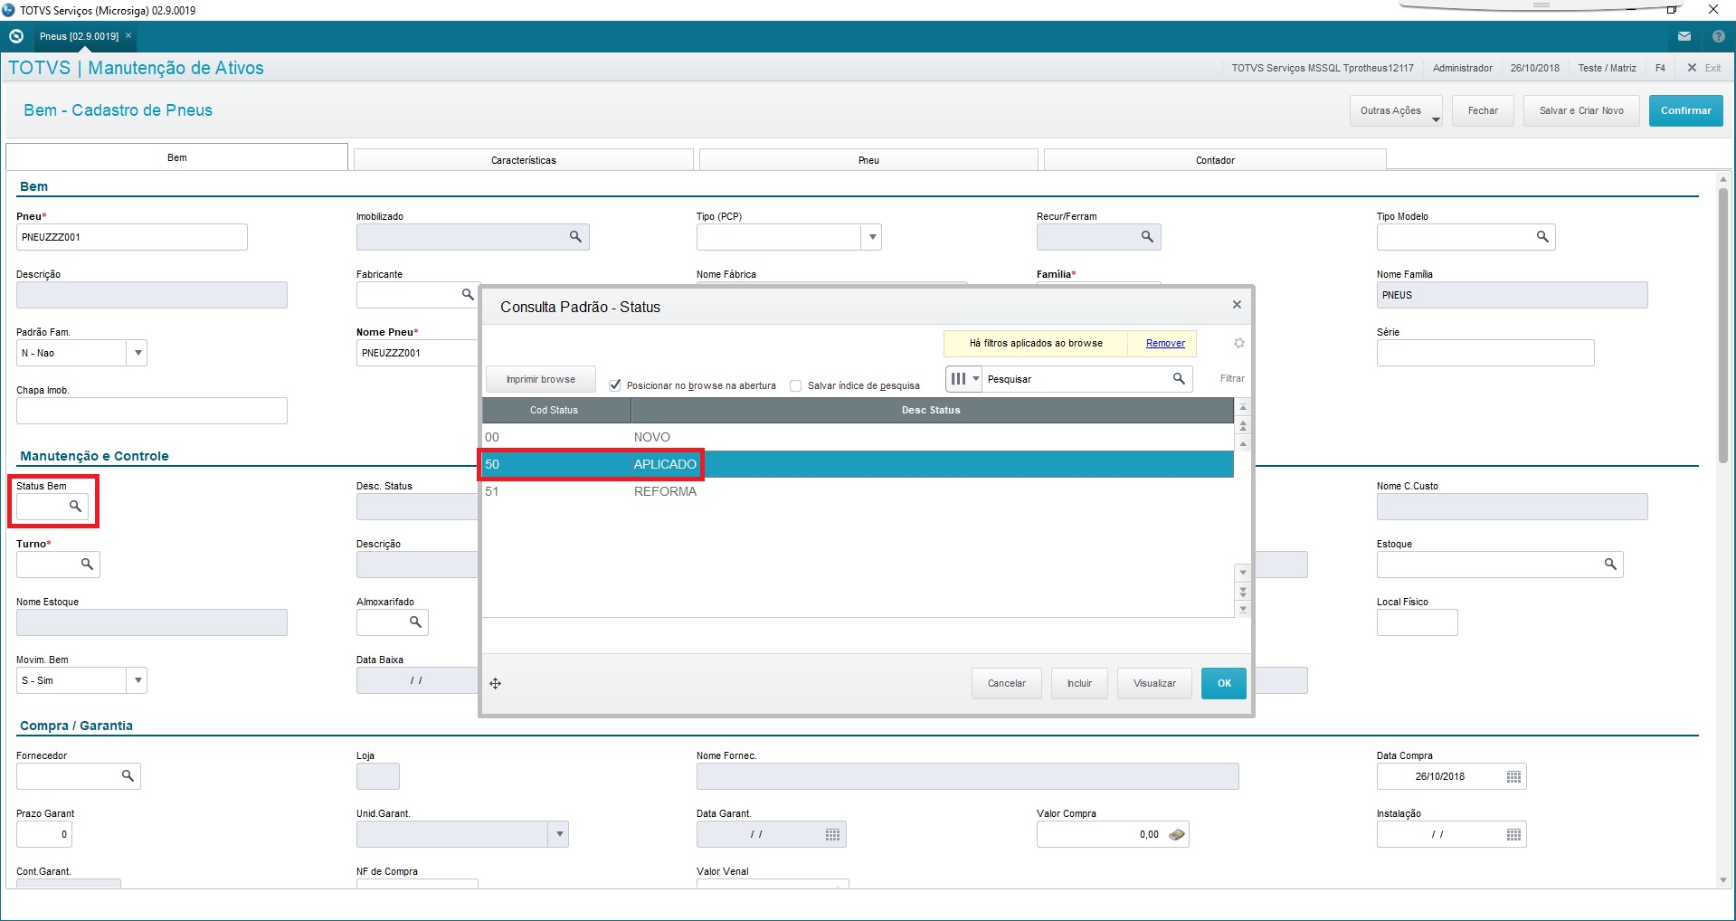Select the 50 APLICADO status row
The width and height of the screenshot is (1736, 921).
point(858,464)
